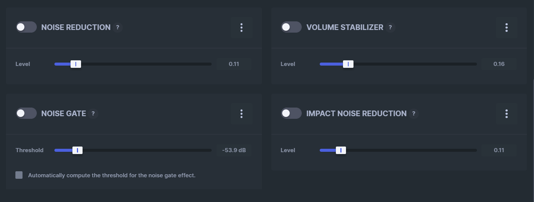Open Noise Gate three-dot options menu
Screen dimensions: 534x202
241,114
